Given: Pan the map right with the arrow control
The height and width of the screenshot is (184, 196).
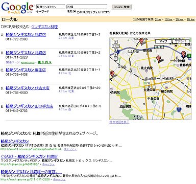Looking at the screenshot, I should click(x=117, y=46).
